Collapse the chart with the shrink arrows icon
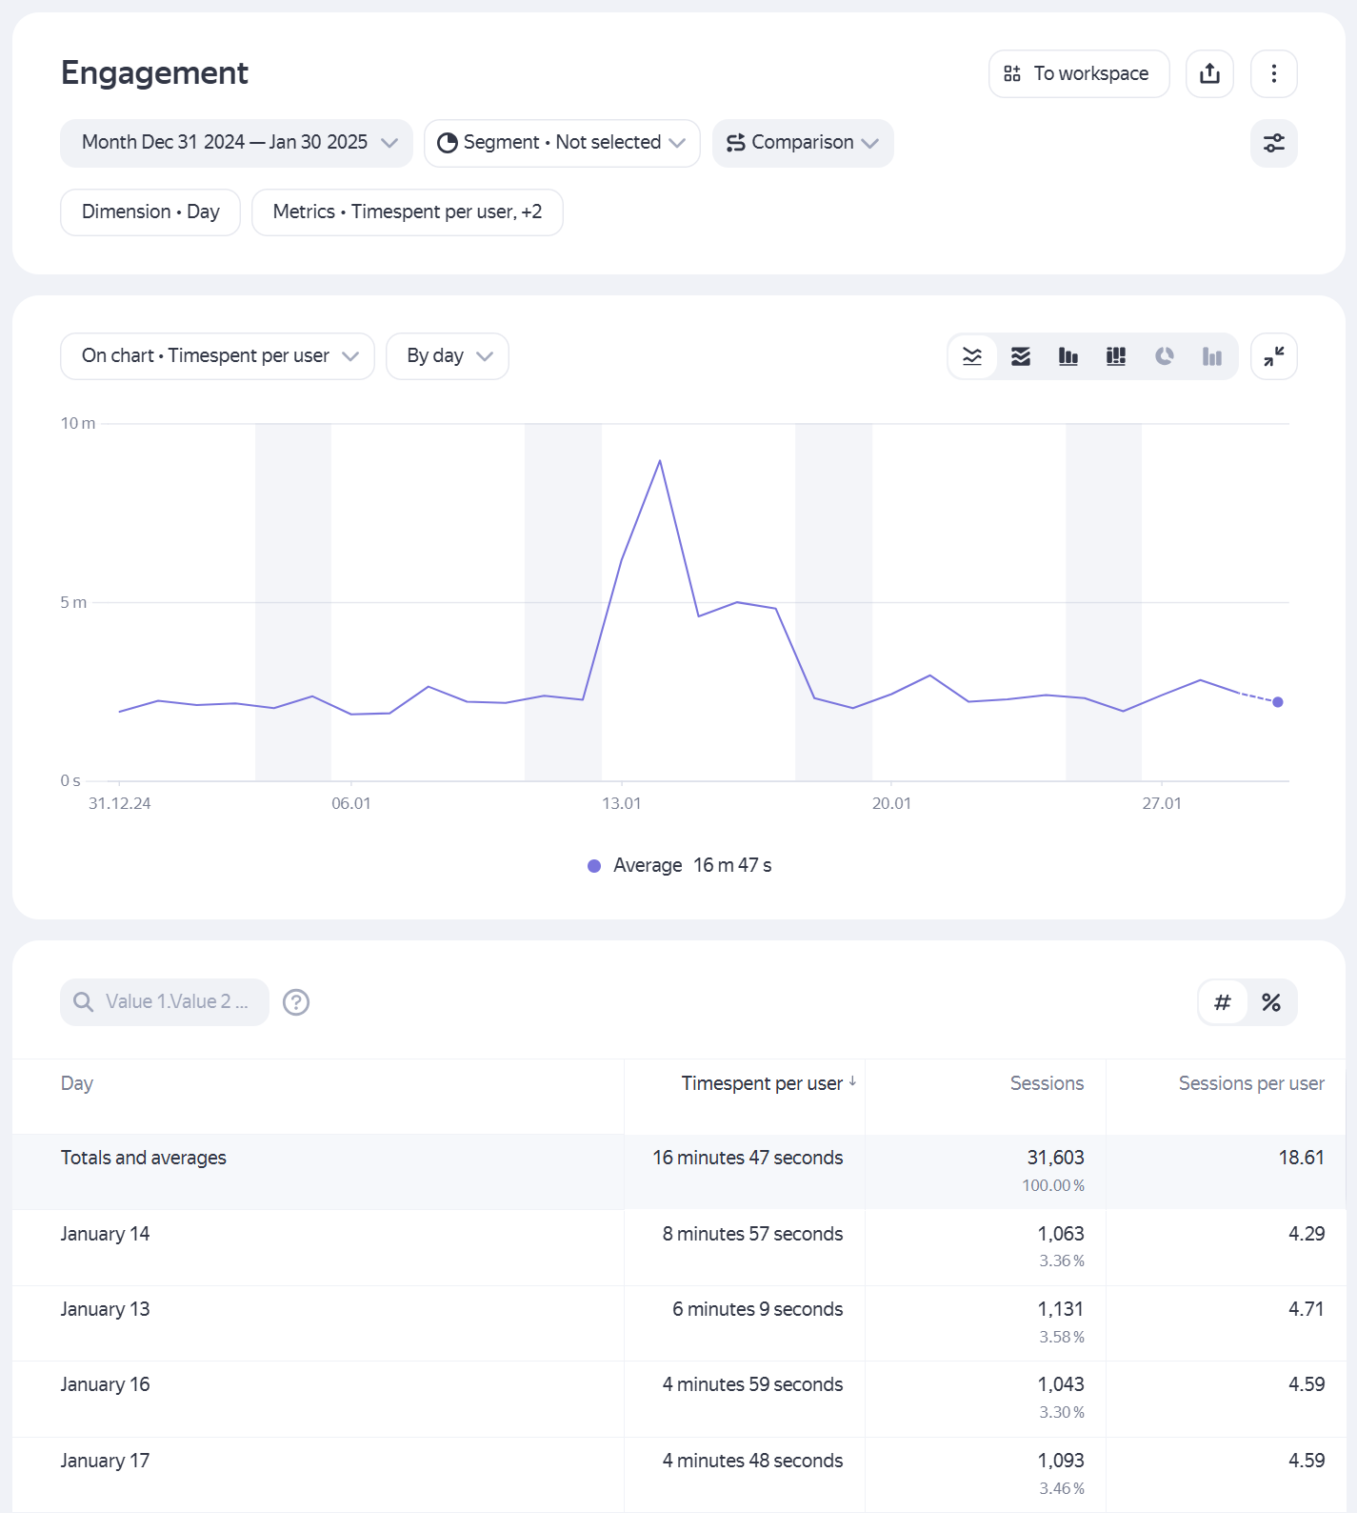The width and height of the screenshot is (1357, 1513). (x=1273, y=356)
